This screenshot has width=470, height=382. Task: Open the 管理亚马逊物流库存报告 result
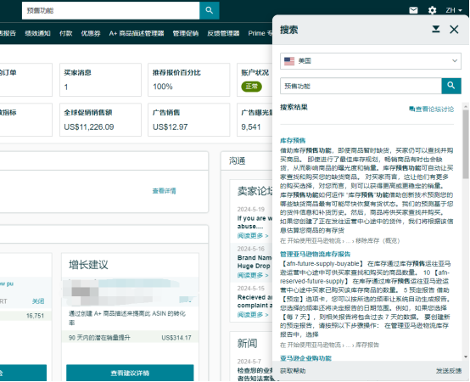315,255
